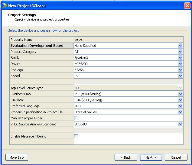
Task: Click the New Project Wizard title bar icon
Action: (x=4, y=6)
